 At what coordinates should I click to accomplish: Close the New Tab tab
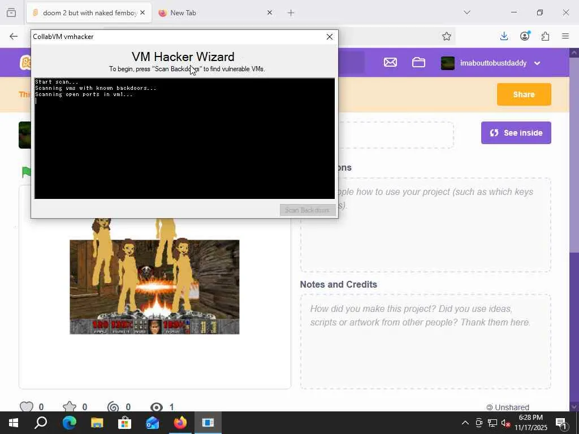pyautogui.click(x=270, y=12)
